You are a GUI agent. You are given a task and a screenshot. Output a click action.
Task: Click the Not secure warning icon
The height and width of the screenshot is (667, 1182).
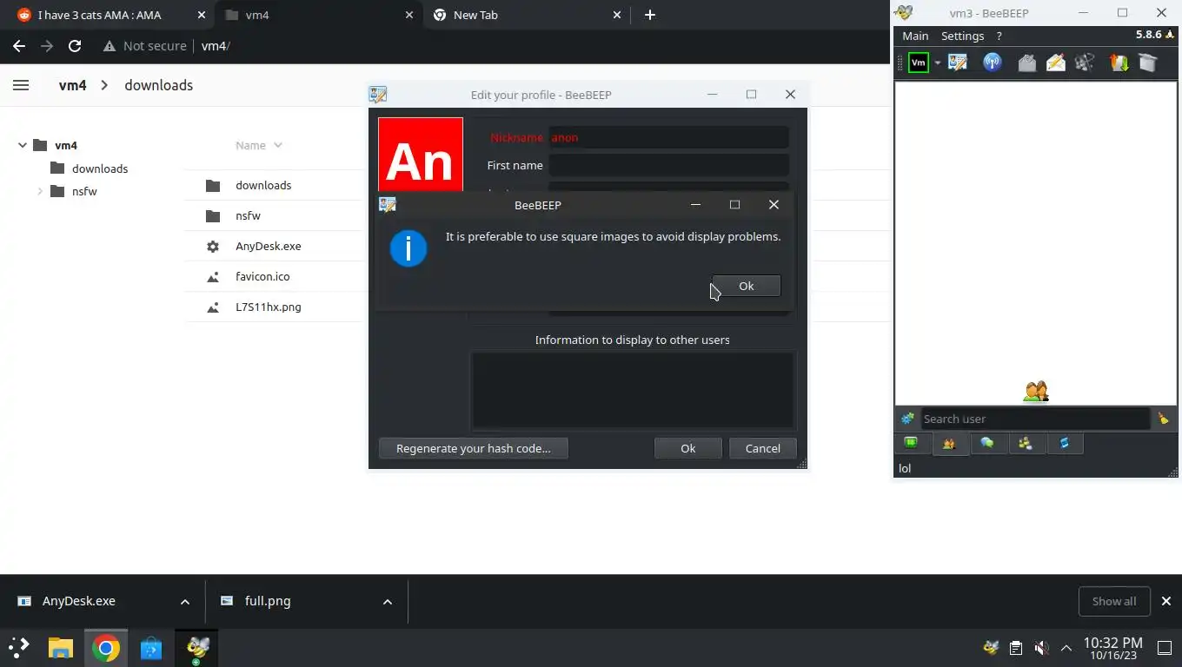pos(110,46)
